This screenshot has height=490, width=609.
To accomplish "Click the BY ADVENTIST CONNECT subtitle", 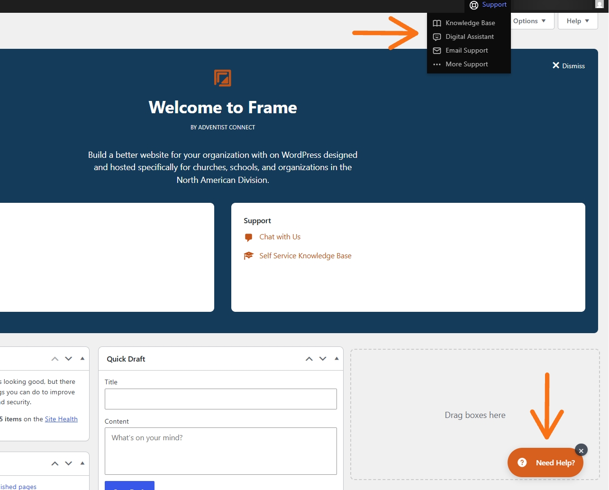I will [223, 127].
